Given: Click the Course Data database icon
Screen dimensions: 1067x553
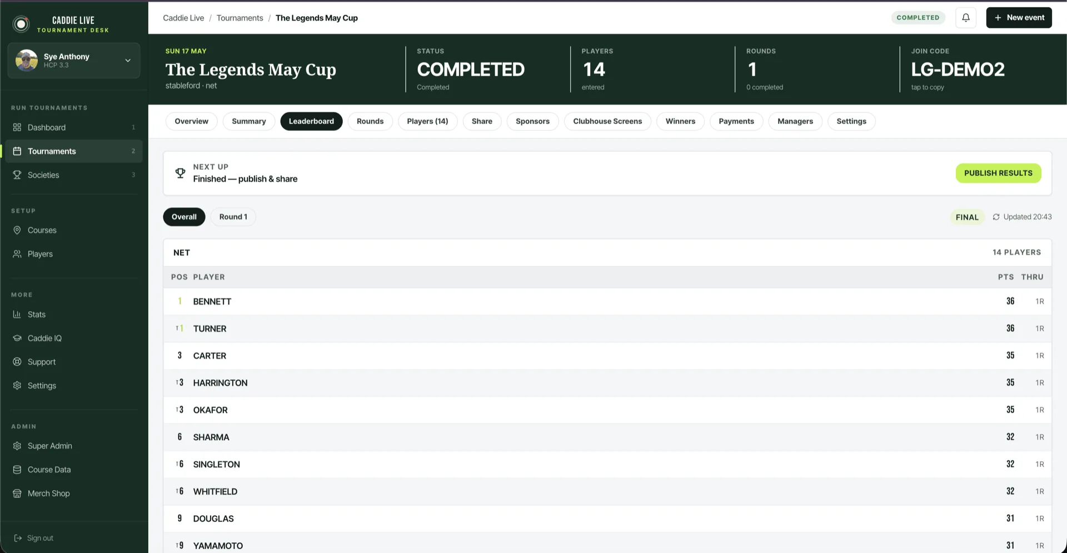Looking at the screenshot, I should coord(17,470).
